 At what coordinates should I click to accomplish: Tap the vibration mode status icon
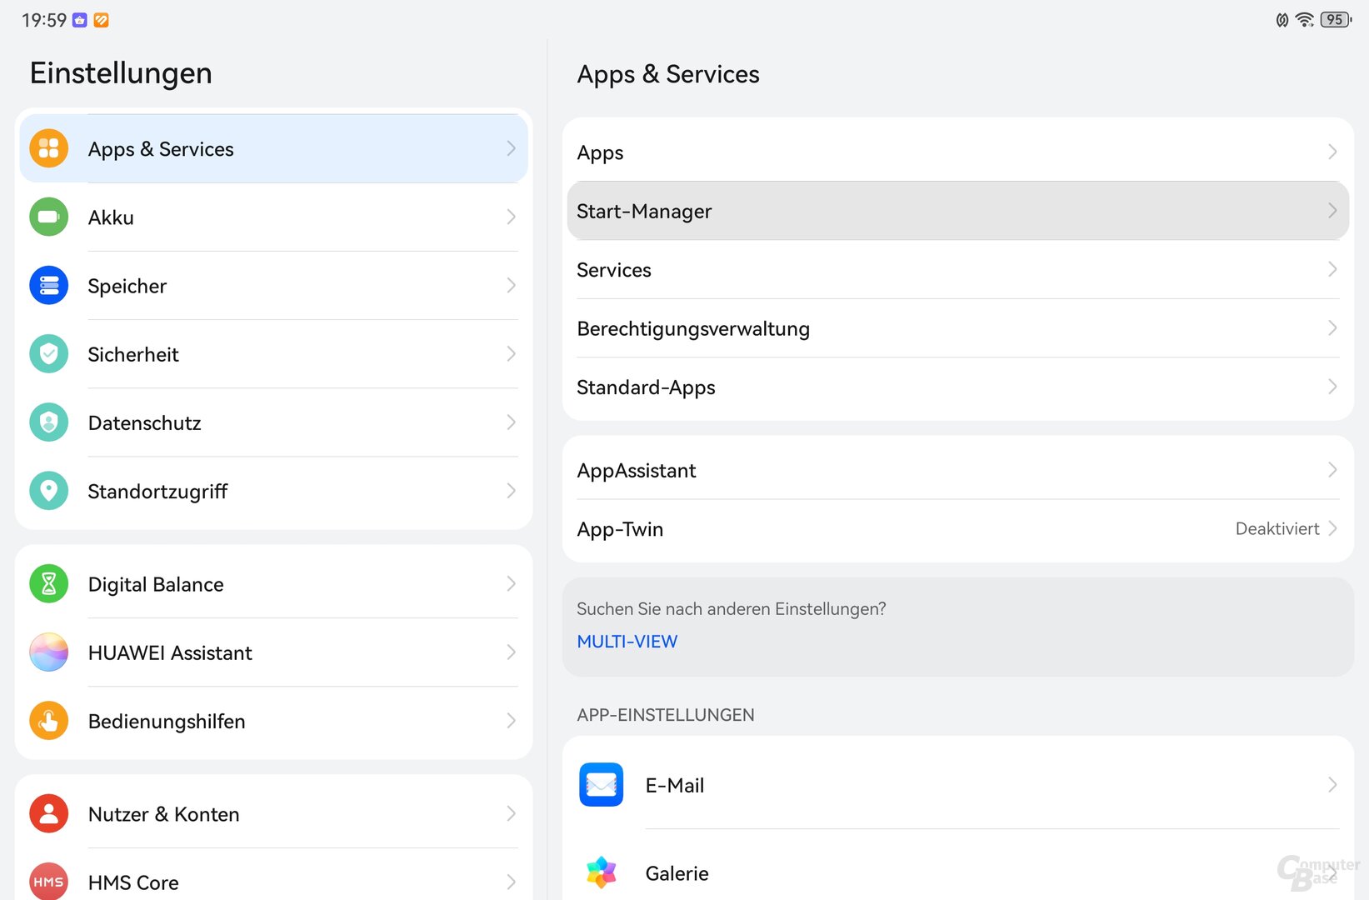click(x=1282, y=20)
